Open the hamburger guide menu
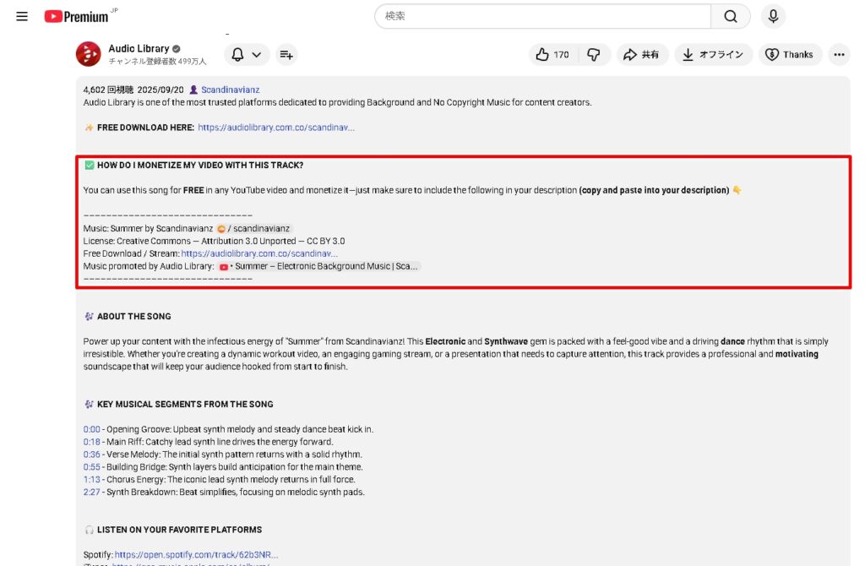Screen dimensions: 865x566 22,16
